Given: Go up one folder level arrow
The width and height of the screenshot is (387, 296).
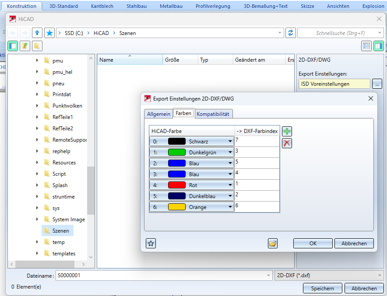Looking at the screenshot, I should 37,33.
